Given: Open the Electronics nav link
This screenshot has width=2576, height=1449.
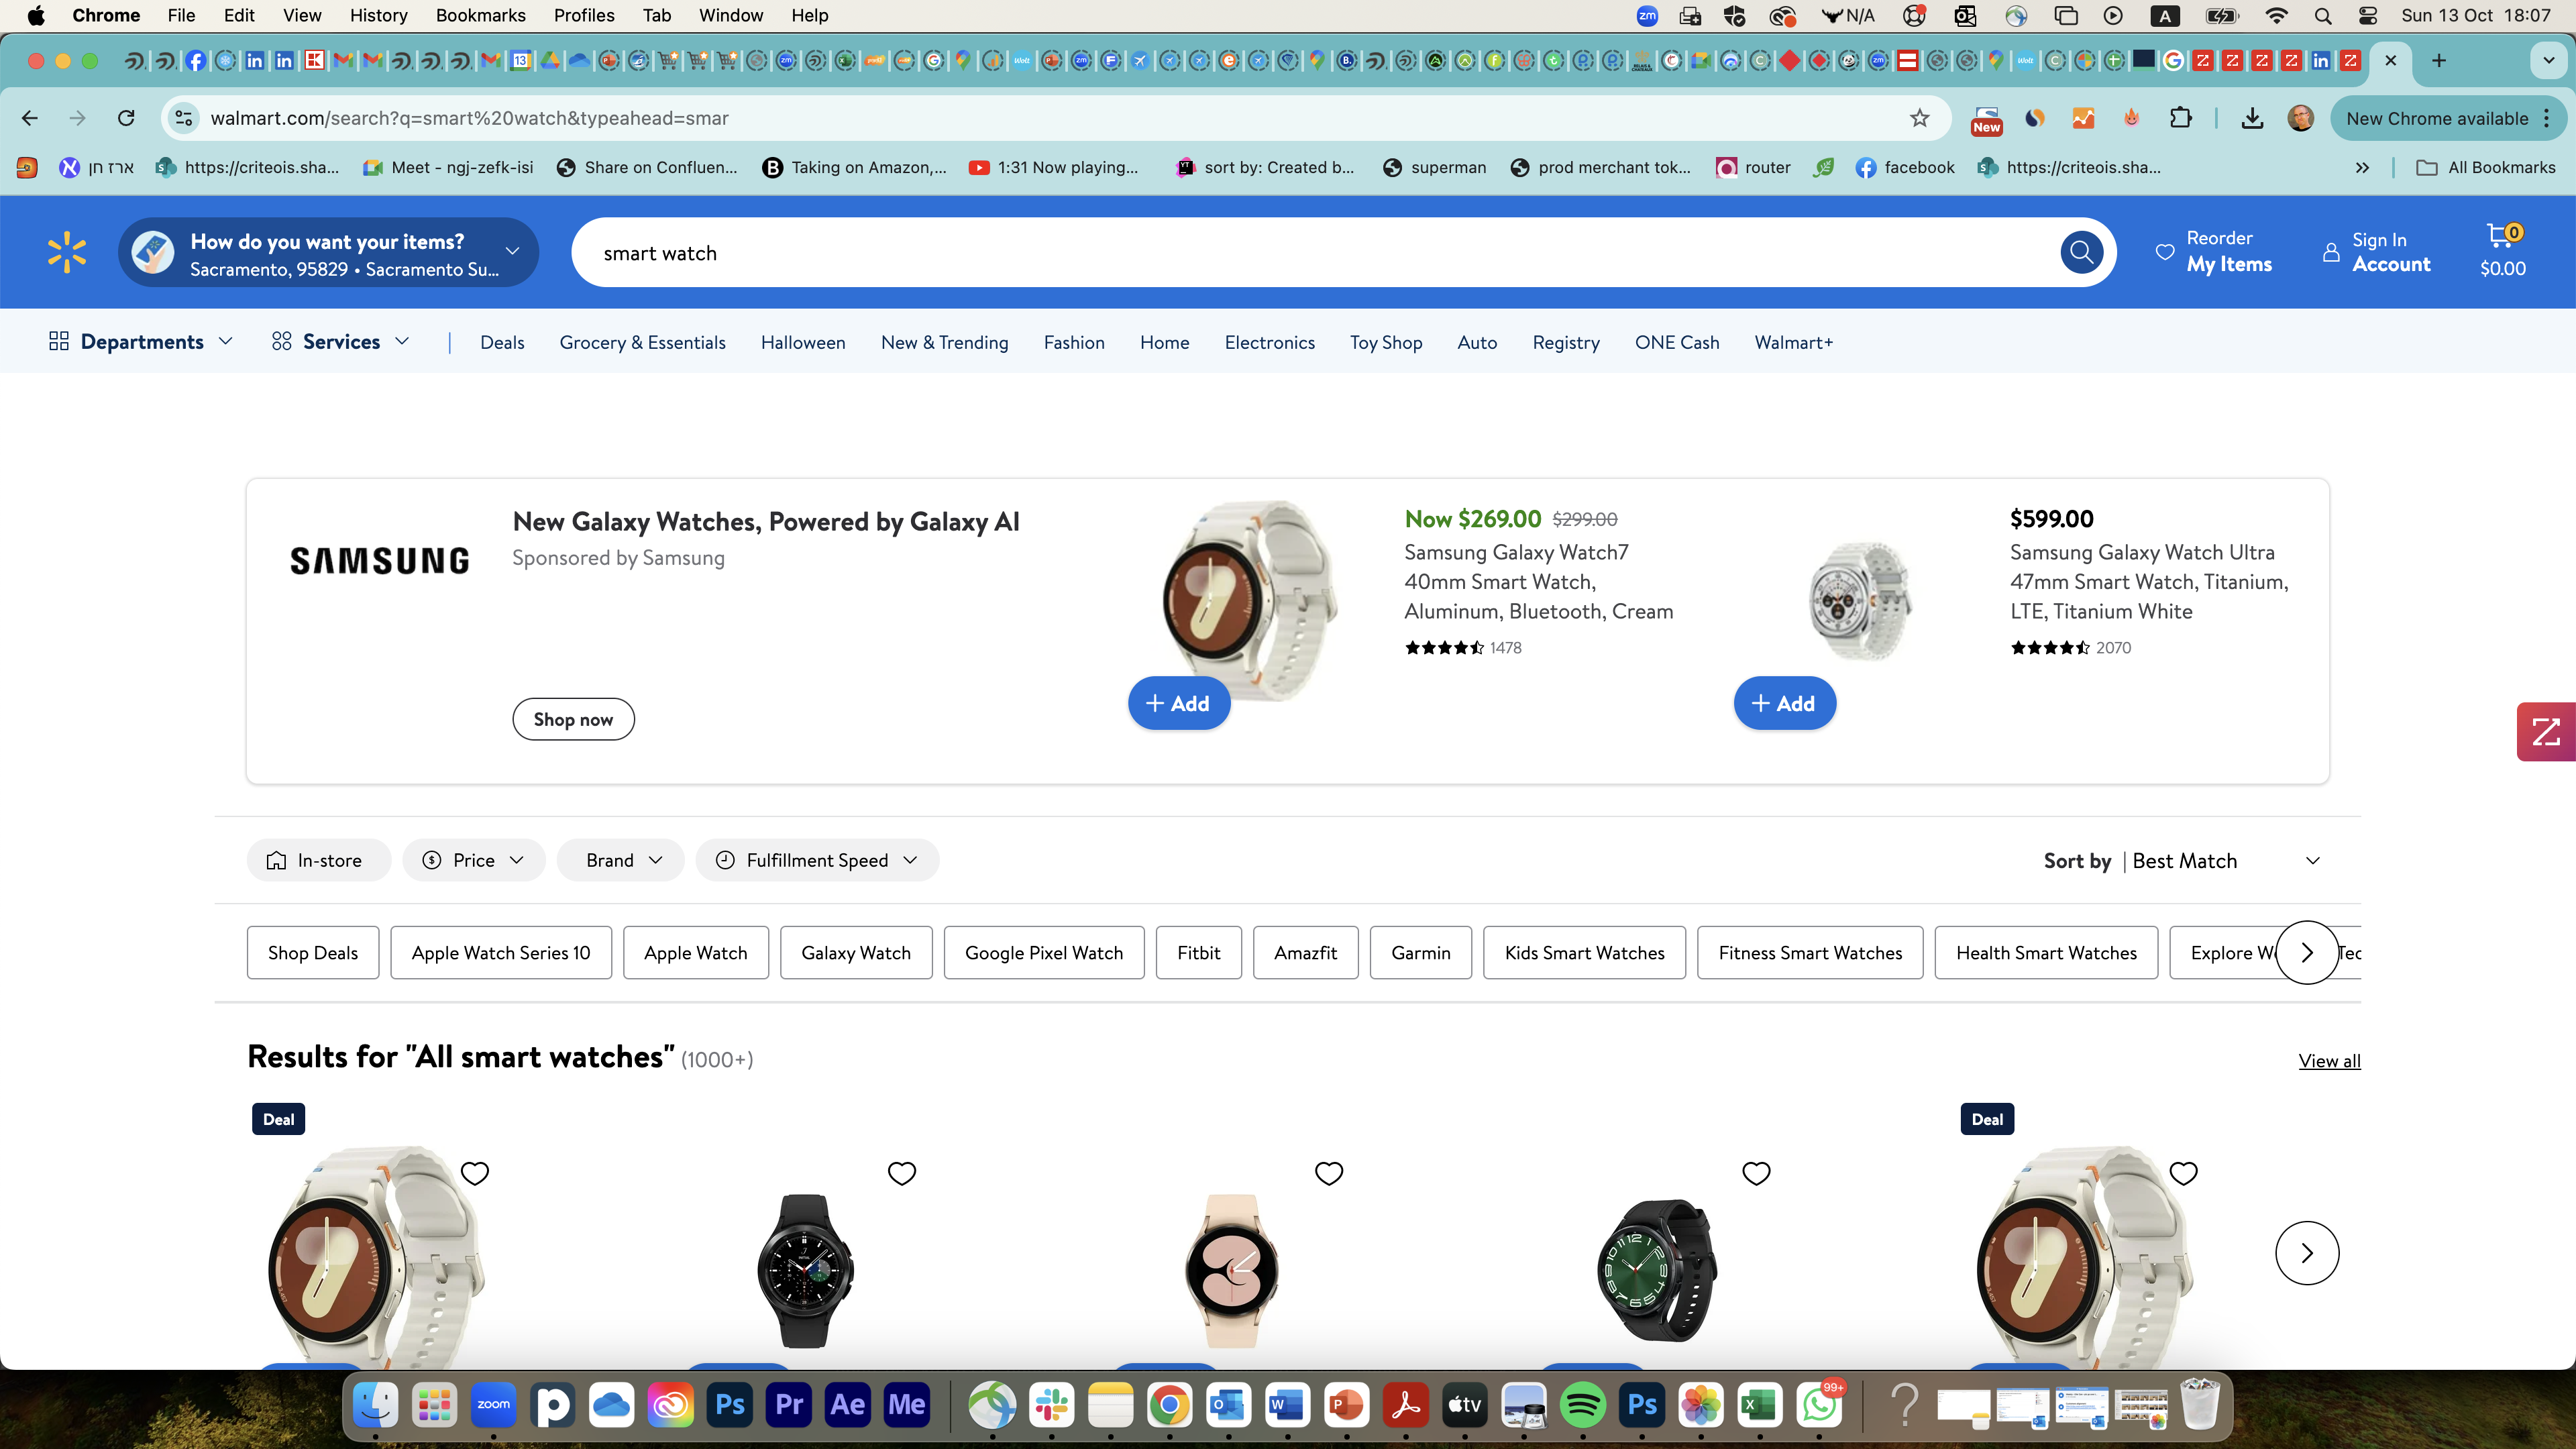Looking at the screenshot, I should 1270,342.
